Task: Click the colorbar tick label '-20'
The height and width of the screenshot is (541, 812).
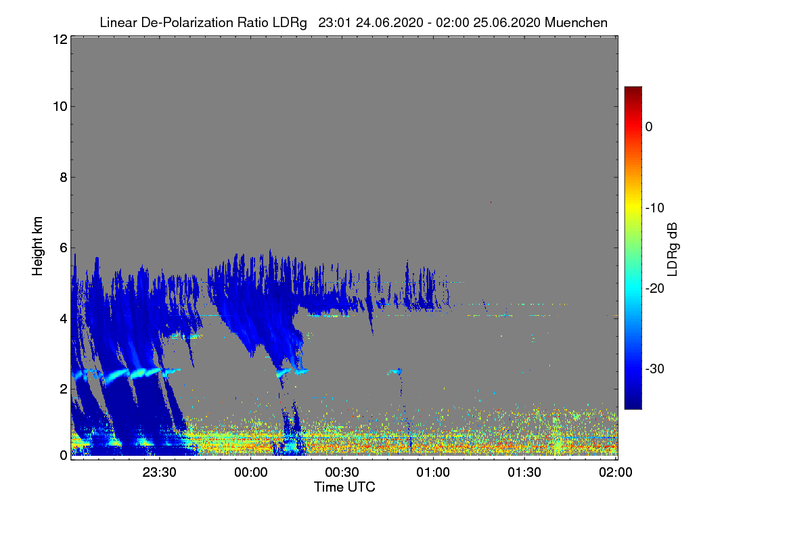Action: click(x=655, y=288)
